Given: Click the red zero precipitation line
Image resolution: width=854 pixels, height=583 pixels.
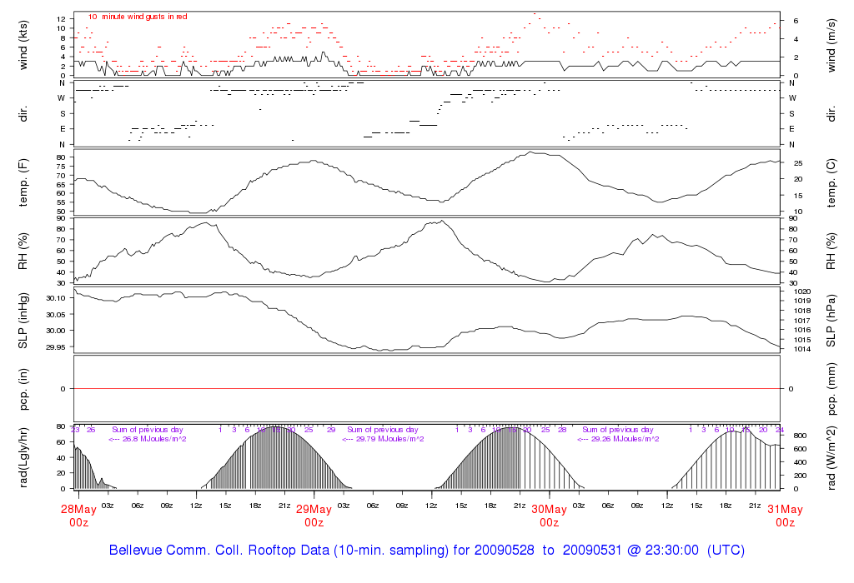Looking at the screenshot, I should pyautogui.click(x=427, y=389).
